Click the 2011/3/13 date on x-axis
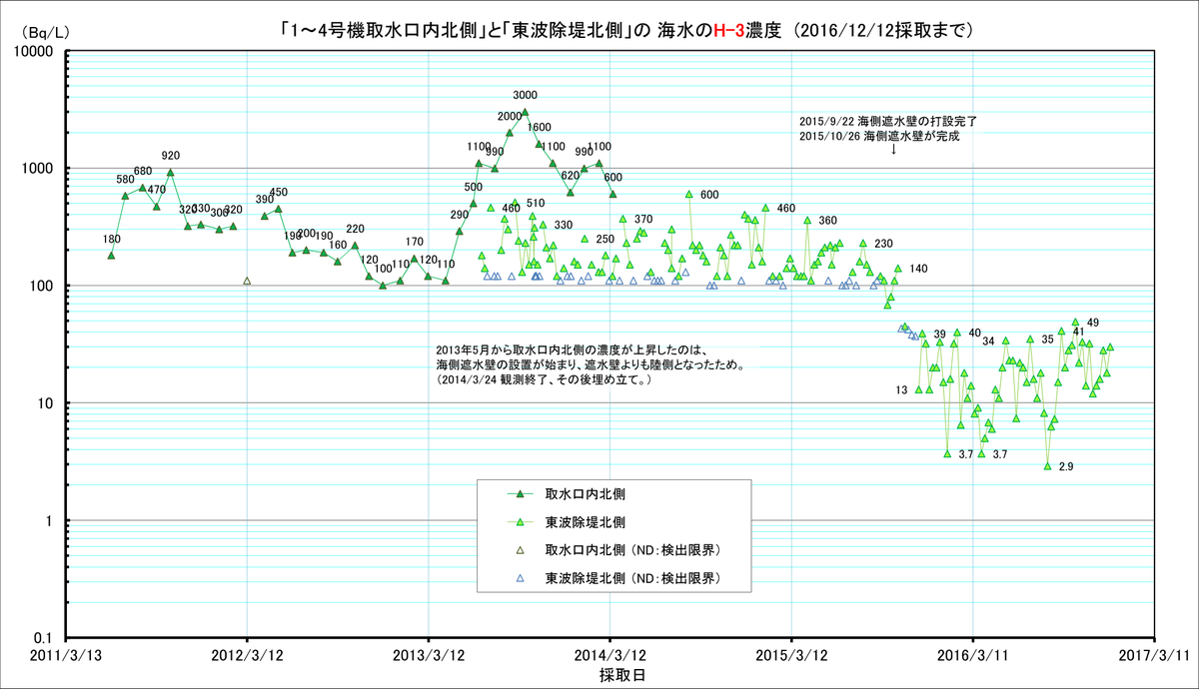The image size is (1199, 689). [x=66, y=656]
